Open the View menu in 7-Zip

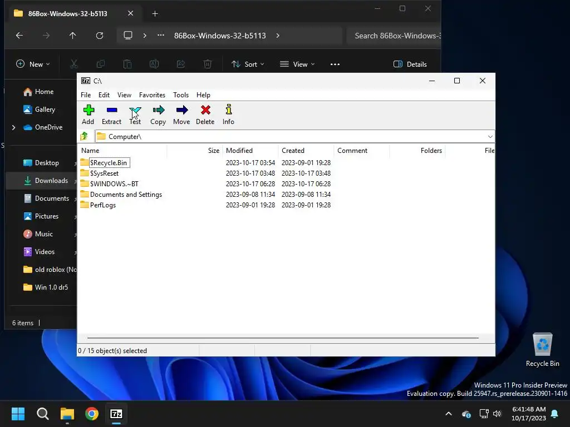pyautogui.click(x=124, y=95)
